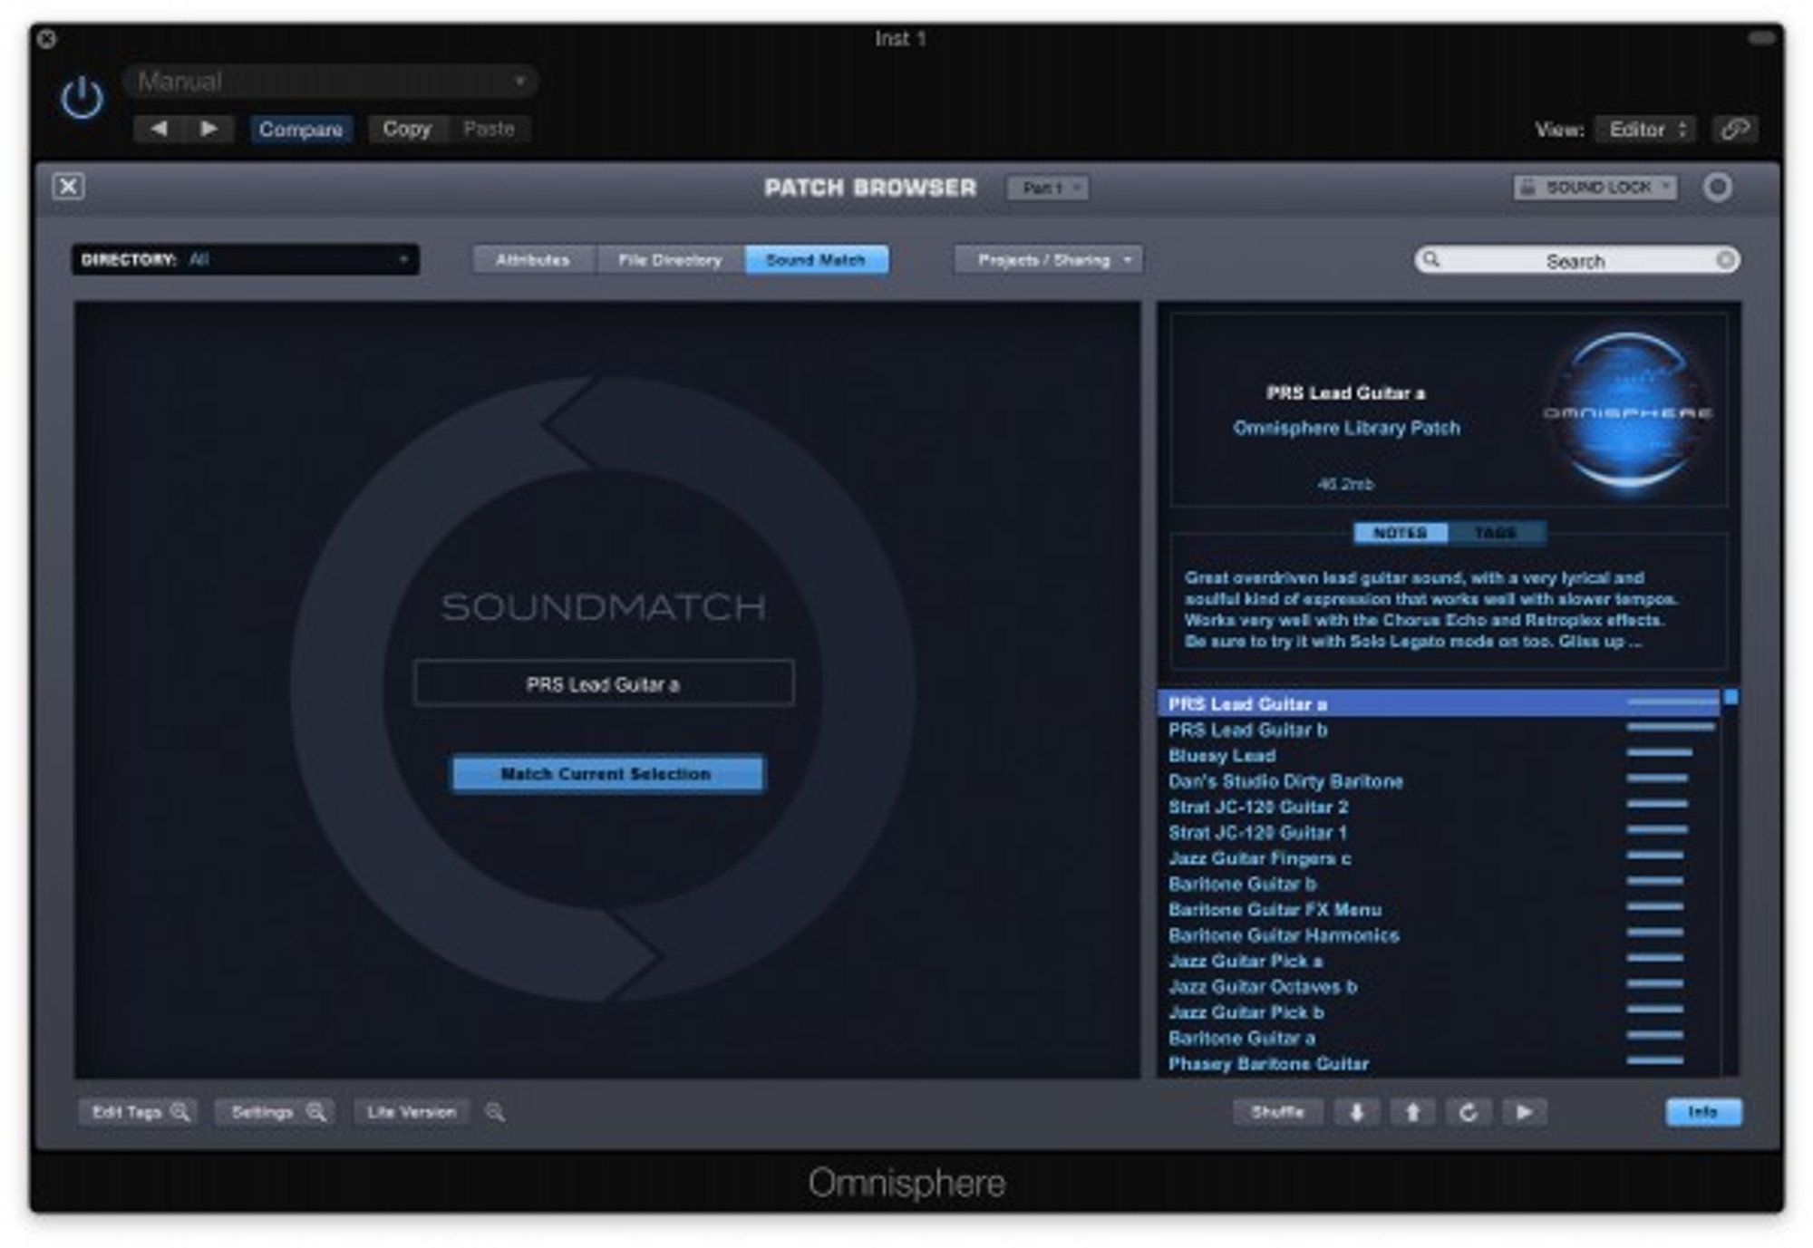Select the Sound Match tab
Screen dimensions: 1813x1248
[816, 260]
